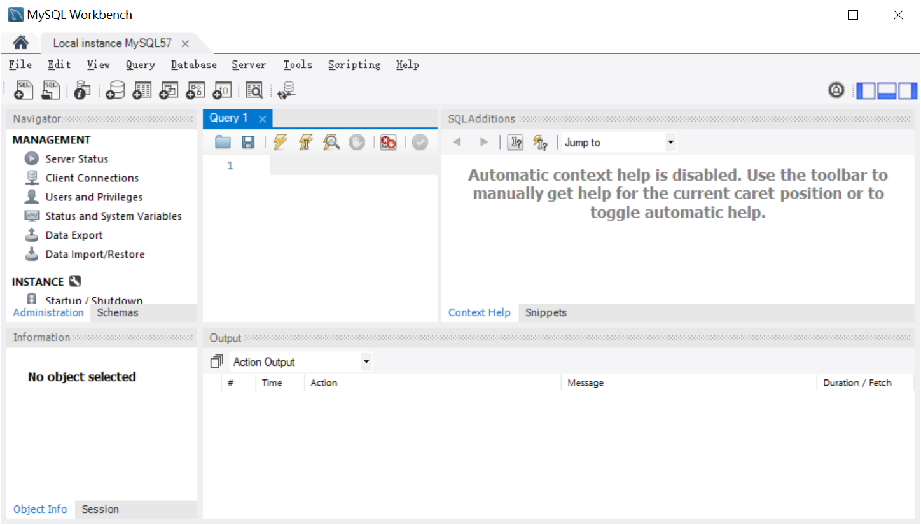Open the preferences gear icon
Screen dimensions: 921x525
[836, 90]
